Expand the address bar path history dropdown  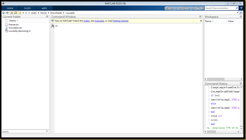237,13
